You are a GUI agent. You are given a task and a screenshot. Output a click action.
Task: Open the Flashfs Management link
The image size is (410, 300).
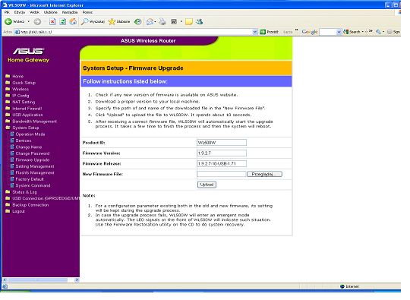tap(35, 172)
